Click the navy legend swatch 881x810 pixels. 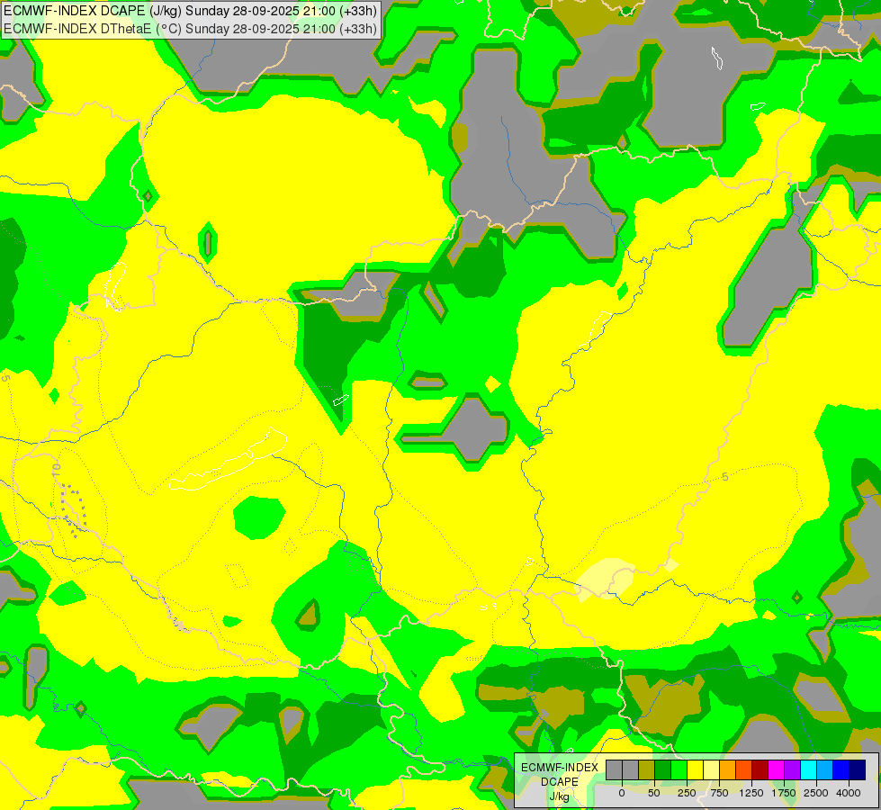pyautogui.click(x=858, y=770)
